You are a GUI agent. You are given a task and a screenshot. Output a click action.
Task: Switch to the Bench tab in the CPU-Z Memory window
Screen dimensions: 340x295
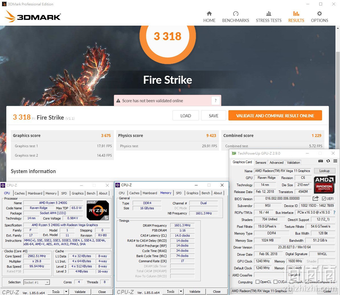point(206,193)
